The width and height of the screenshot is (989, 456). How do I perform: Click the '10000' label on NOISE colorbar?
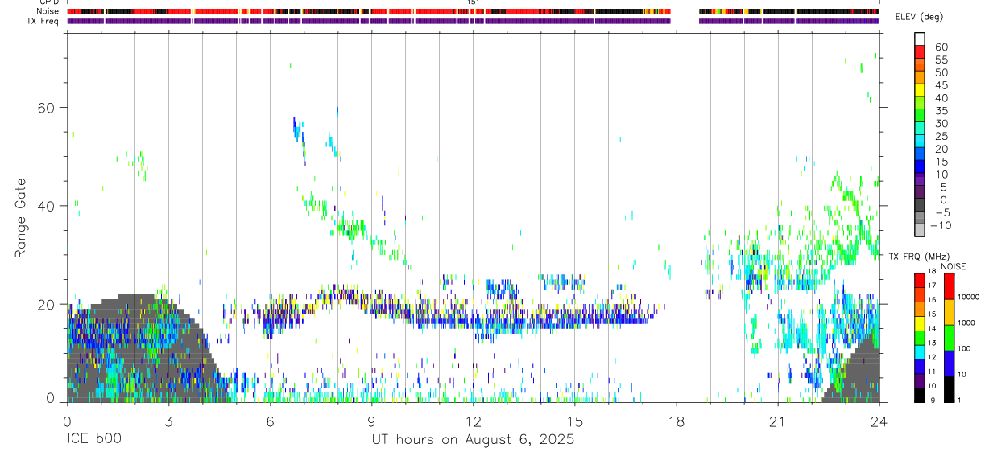(x=967, y=297)
